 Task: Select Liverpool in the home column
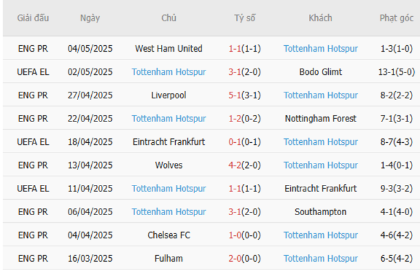[169, 95]
